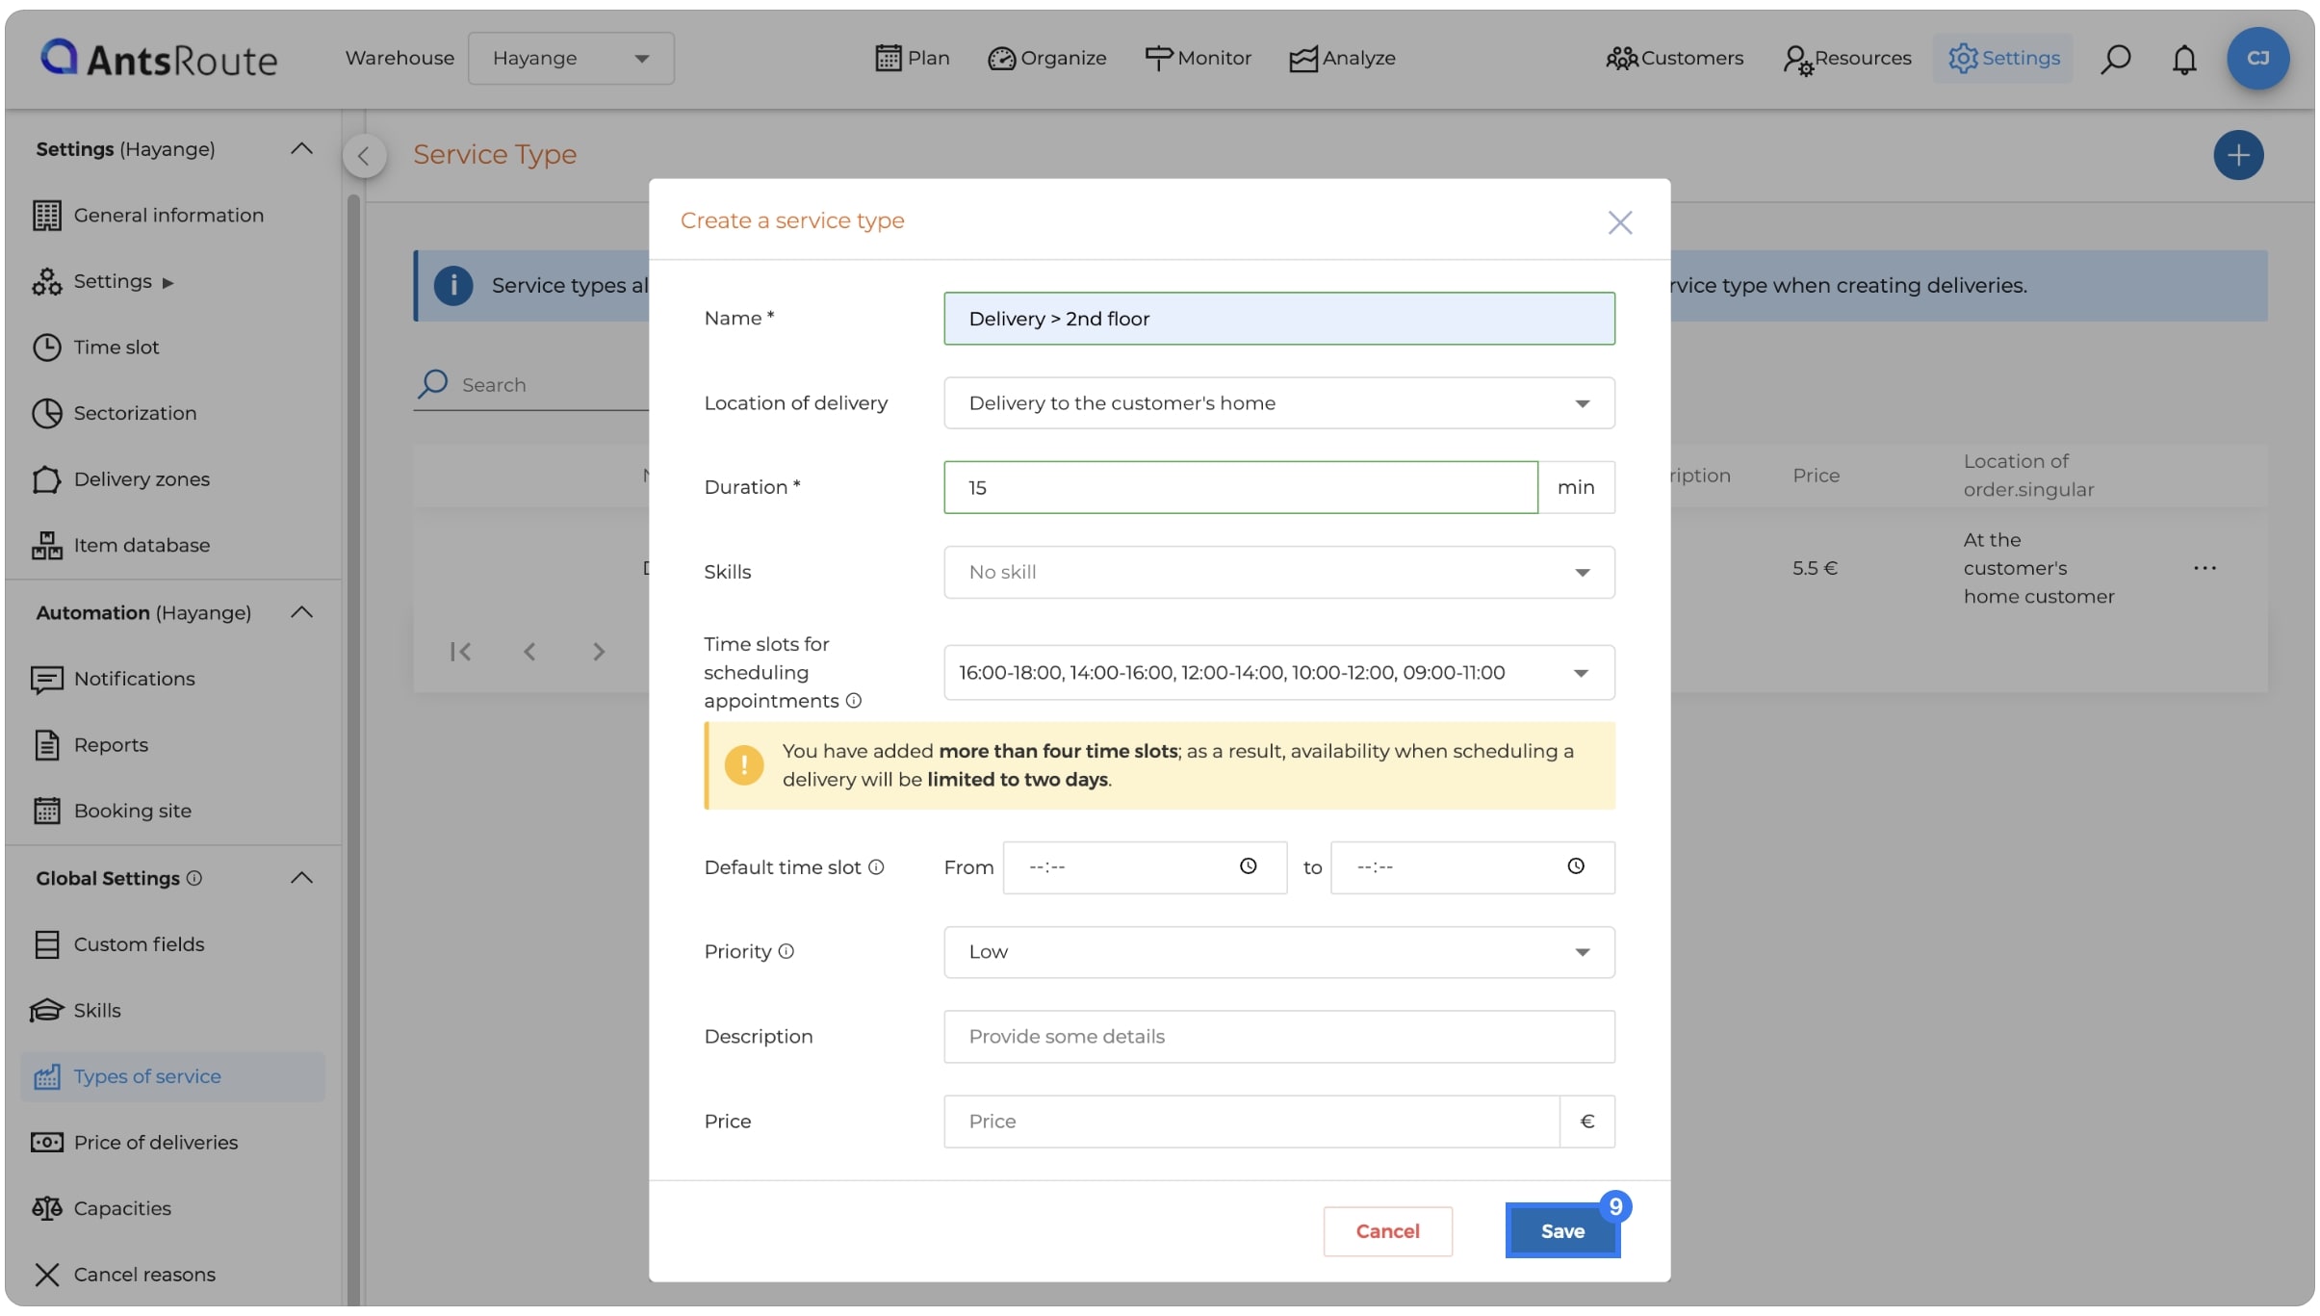
Task: Click Global Settings info icon
Action: [194, 878]
